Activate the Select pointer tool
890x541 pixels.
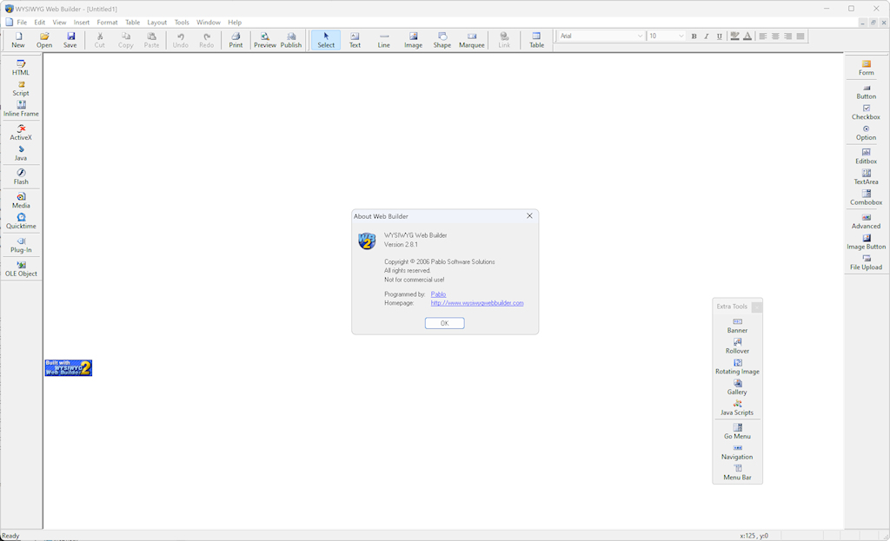tap(326, 40)
